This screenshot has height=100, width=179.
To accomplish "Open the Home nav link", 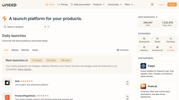I will 50,5.
